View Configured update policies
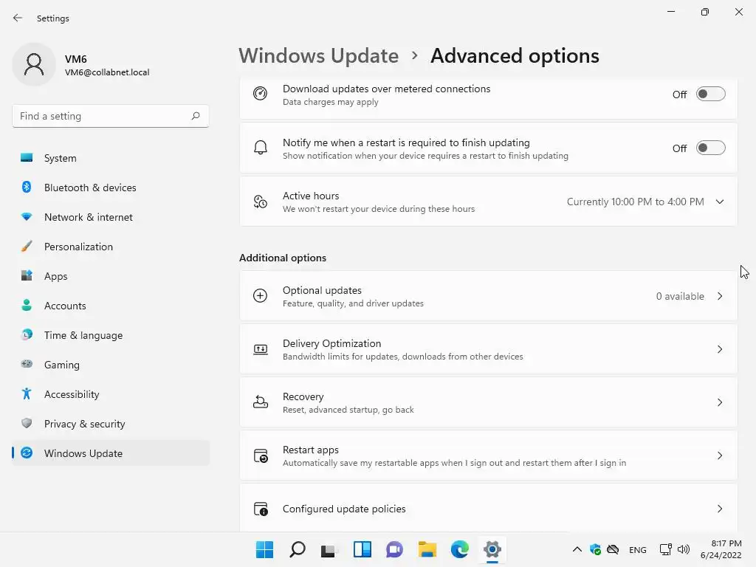 click(x=489, y=508)
